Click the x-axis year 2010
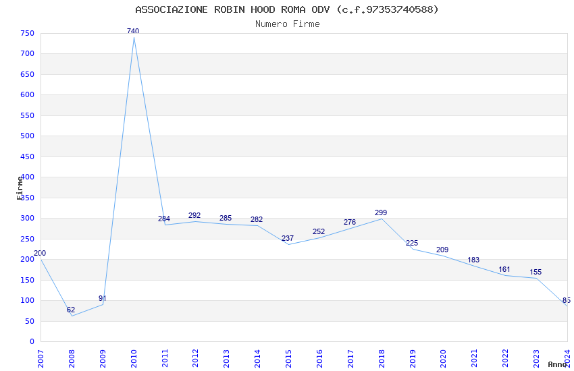574x371 pixels. click(134, 359)
